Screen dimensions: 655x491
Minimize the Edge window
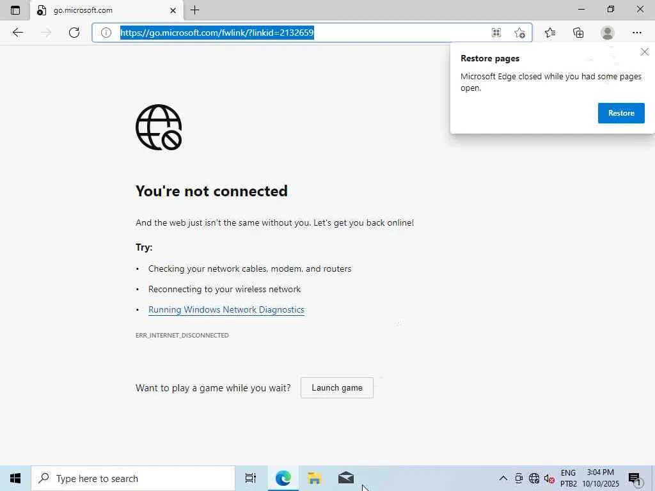point(581,9)
